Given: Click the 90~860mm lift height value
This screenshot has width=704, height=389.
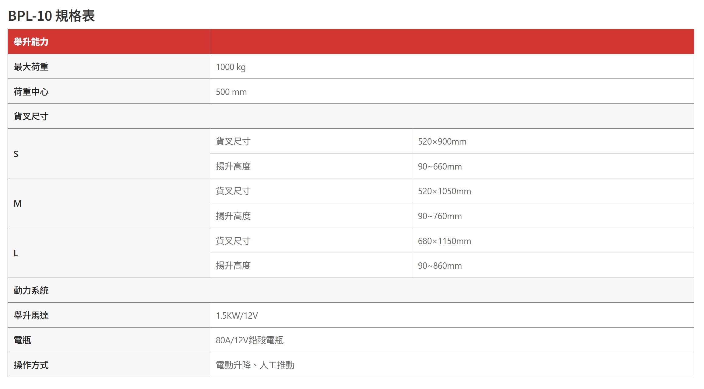Looking at the screenshot, I should [x=440, y=266].
